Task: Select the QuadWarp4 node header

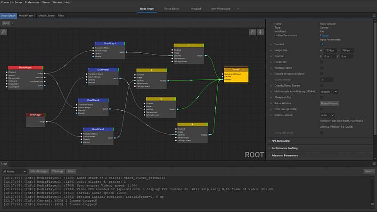Action: (93, 100)
